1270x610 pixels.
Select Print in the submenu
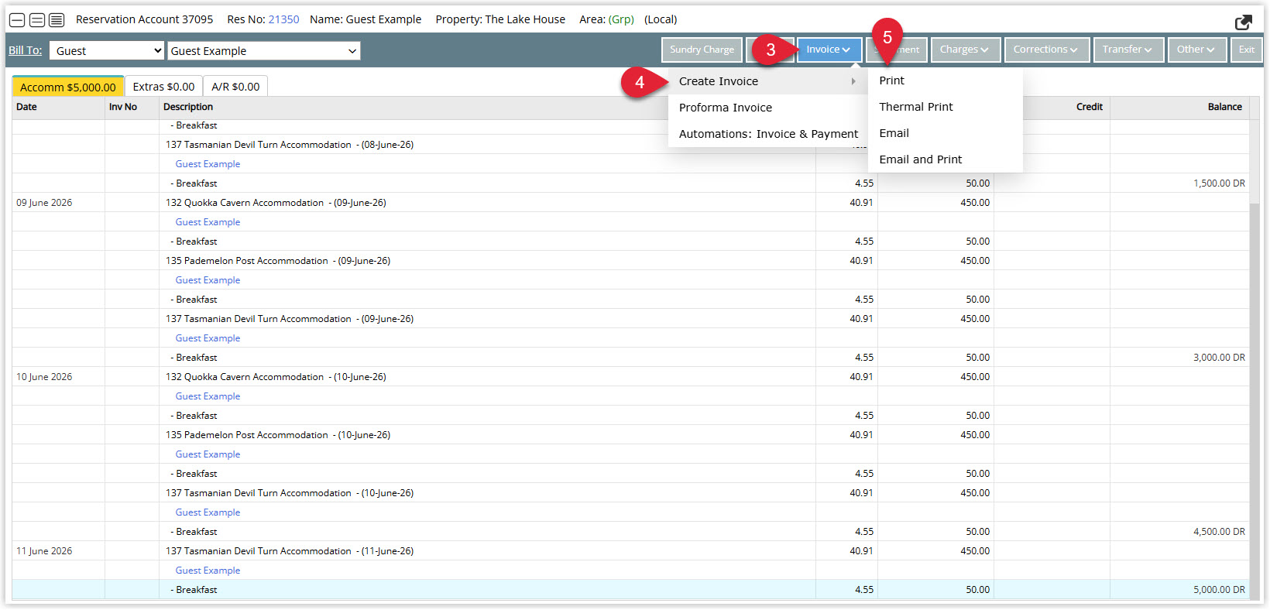945,81
